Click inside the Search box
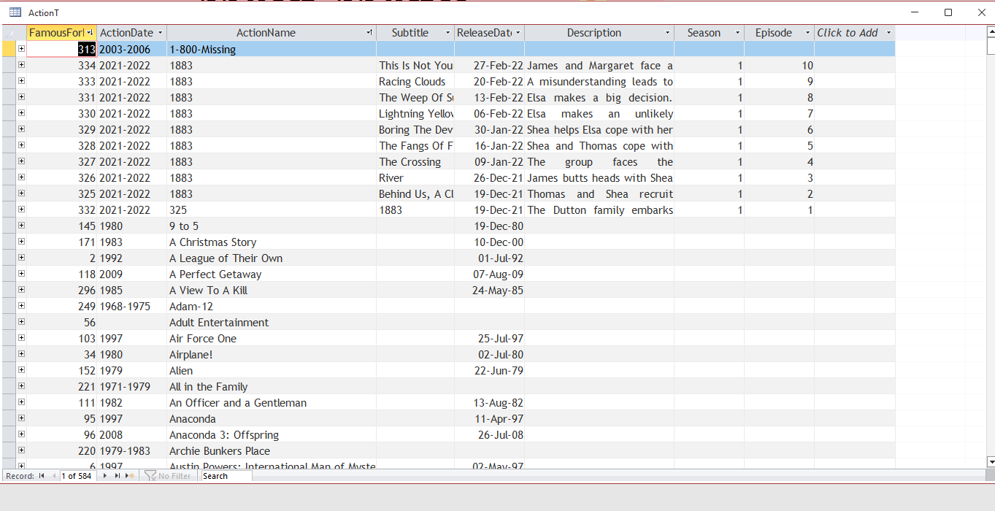The height and width of the screenshot is (511, 995). coord(224,475)
